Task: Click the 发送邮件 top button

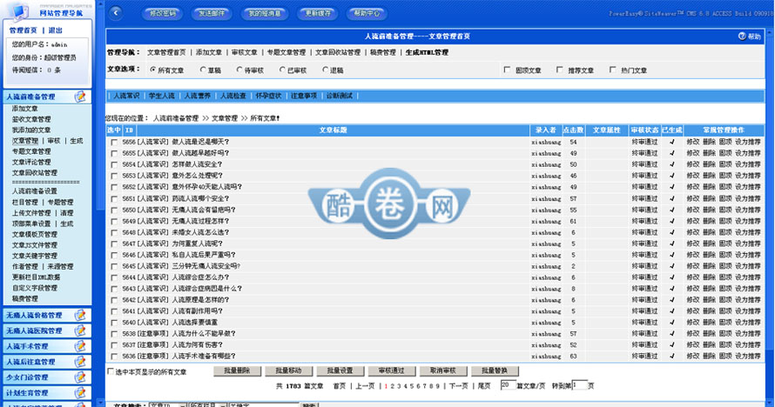Action: pos(212,13)
